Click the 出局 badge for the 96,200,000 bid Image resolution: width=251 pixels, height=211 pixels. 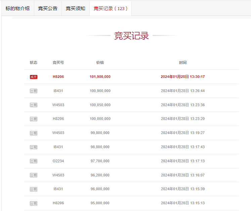point(34,175)
